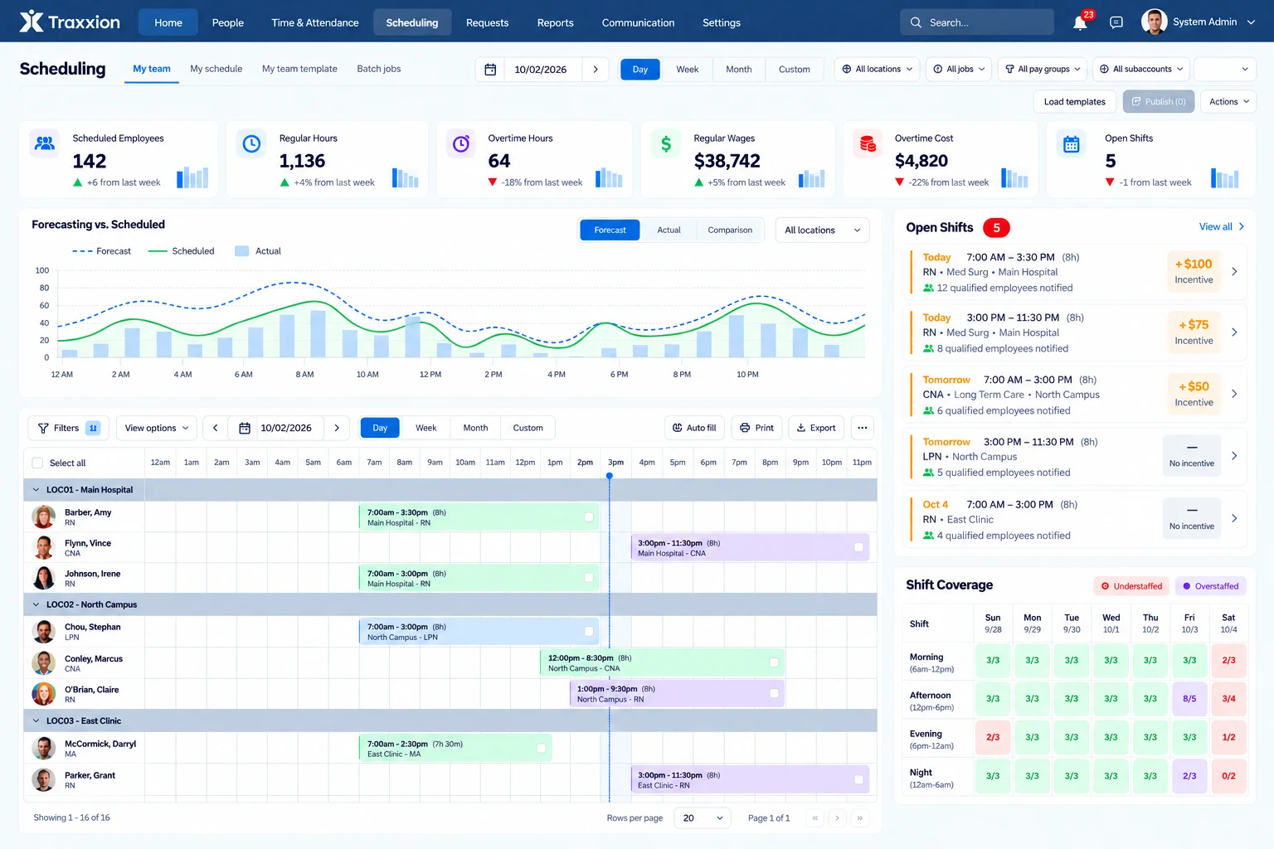Click the Export button

pos(816,428)
